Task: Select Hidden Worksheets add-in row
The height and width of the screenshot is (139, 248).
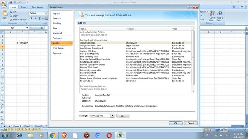Action: pyautogui.click(x=135, y=67)
